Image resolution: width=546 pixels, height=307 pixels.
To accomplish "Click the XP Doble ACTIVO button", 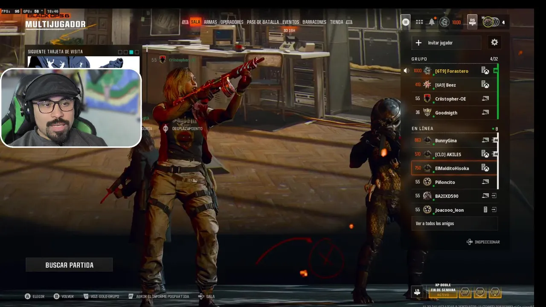I will 443,292.
